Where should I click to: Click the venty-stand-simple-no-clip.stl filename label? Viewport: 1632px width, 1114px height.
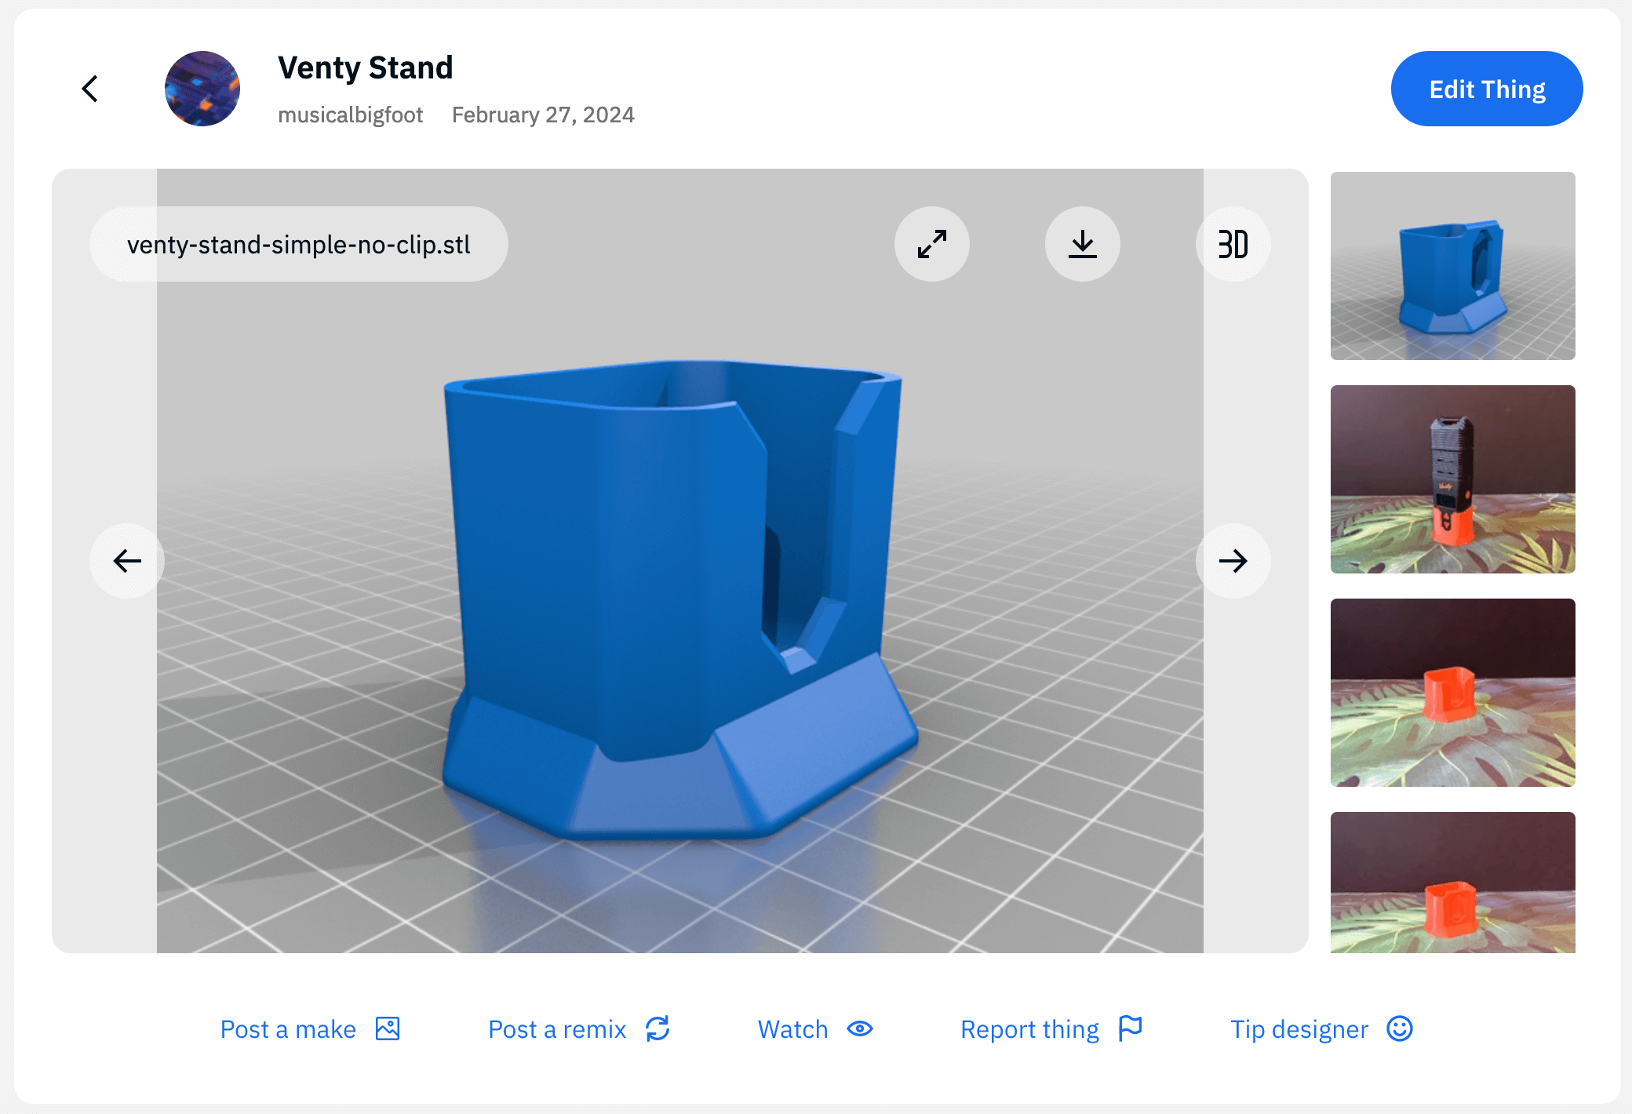pos(299,244)
